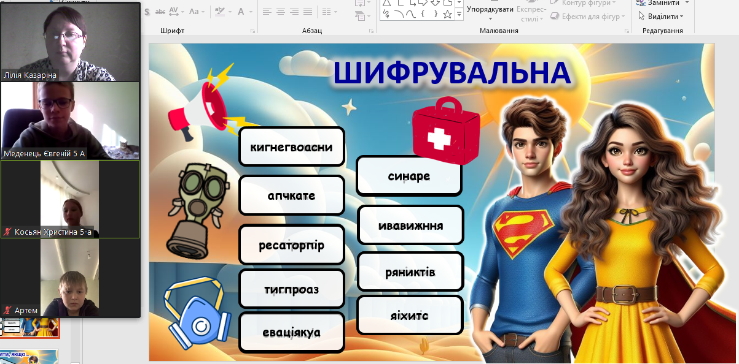Select Артем's video tile
This screenshot has width=739, height=364.
point(70,278)
